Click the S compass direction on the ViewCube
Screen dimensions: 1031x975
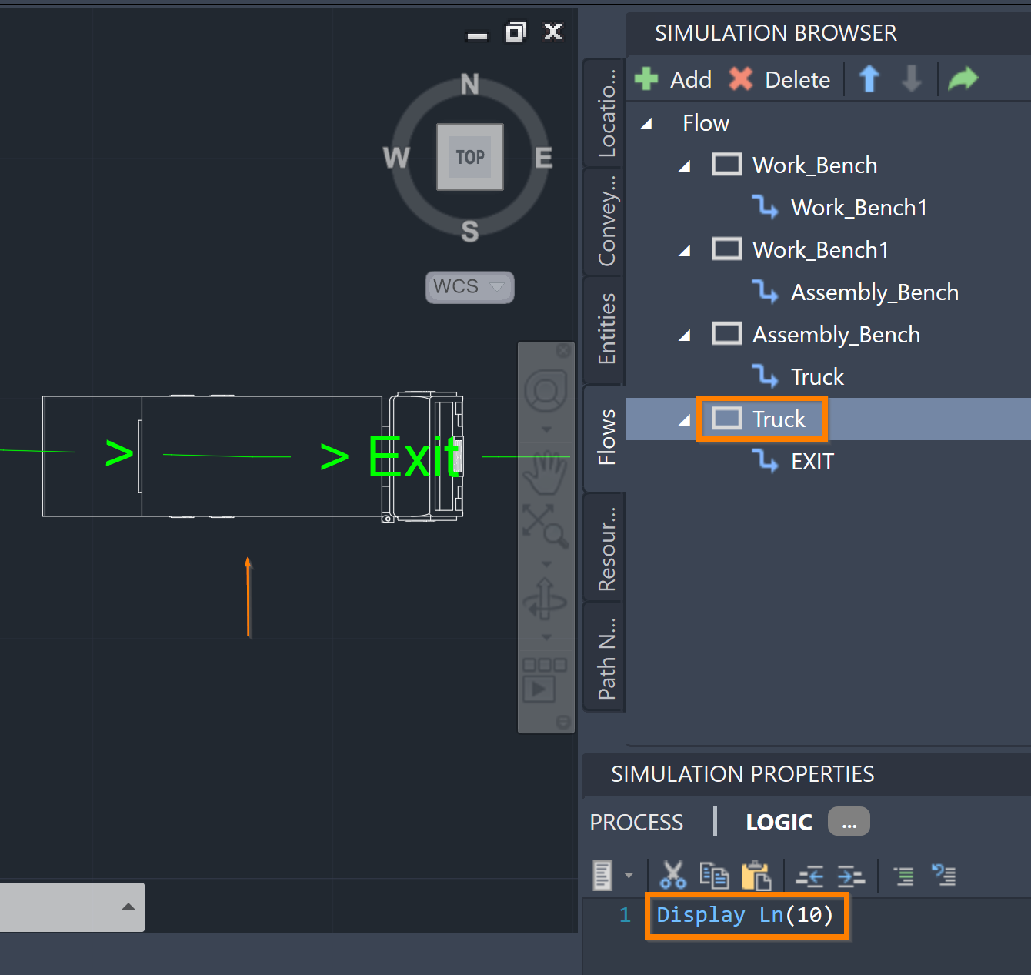point(470,231)
